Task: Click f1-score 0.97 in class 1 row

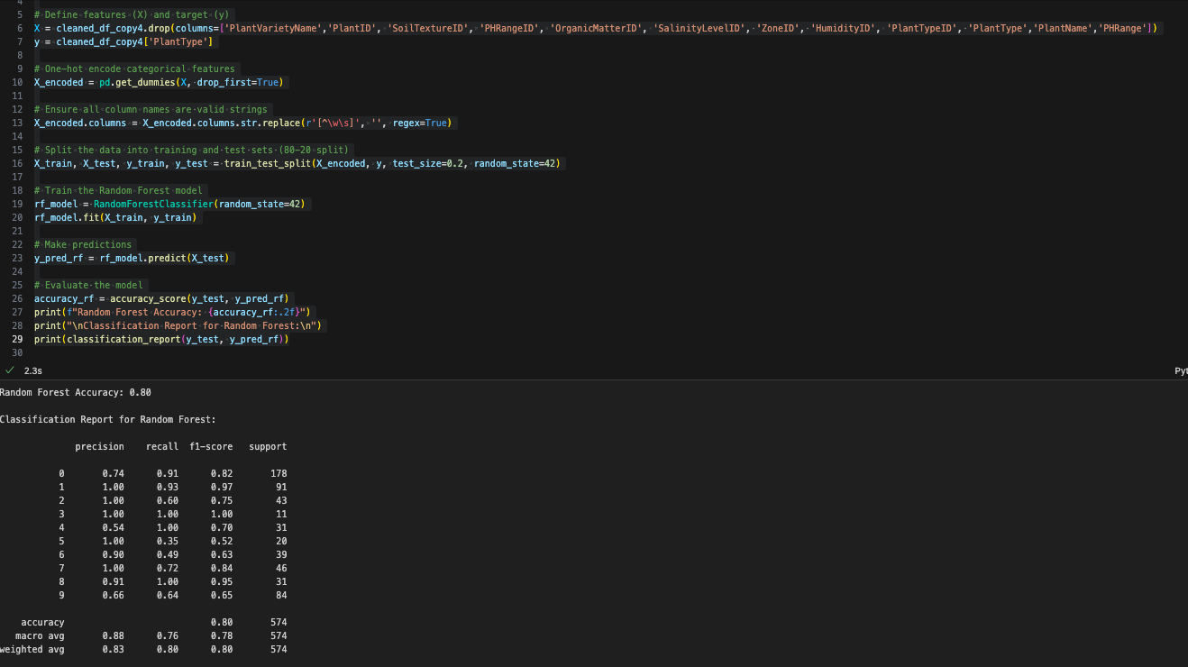Action: tap(222, 487)
